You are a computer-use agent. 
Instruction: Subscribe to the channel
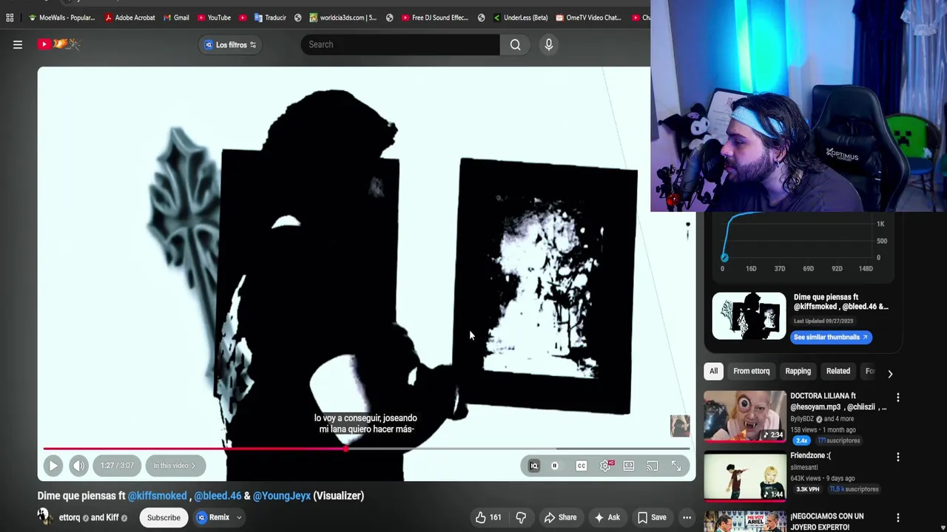[x=164, y=517]
